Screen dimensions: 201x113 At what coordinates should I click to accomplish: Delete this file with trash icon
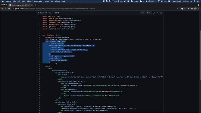pos(161,13)
